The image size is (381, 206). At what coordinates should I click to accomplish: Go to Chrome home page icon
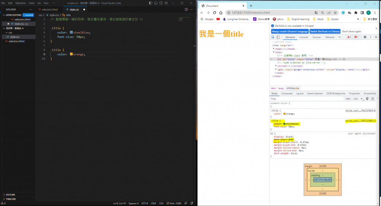click(x=221, y=13)
